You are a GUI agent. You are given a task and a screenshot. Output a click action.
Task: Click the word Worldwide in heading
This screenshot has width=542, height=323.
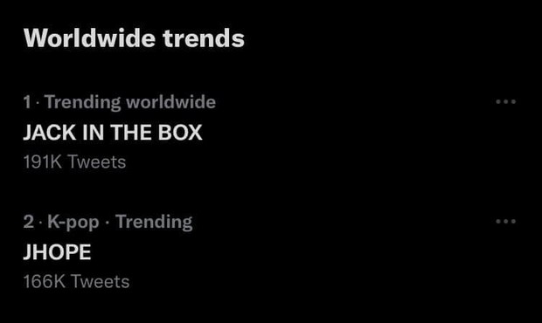[x=89, y=38]
